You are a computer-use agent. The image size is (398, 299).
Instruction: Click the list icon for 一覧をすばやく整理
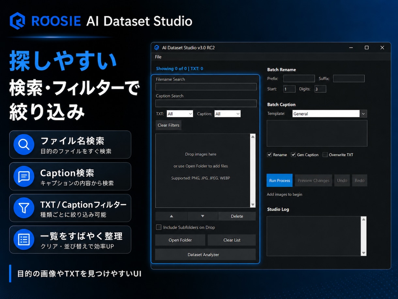24,240
